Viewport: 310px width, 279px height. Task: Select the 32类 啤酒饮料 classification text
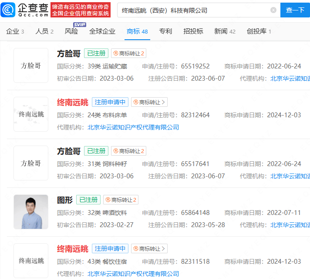point(107,213)
